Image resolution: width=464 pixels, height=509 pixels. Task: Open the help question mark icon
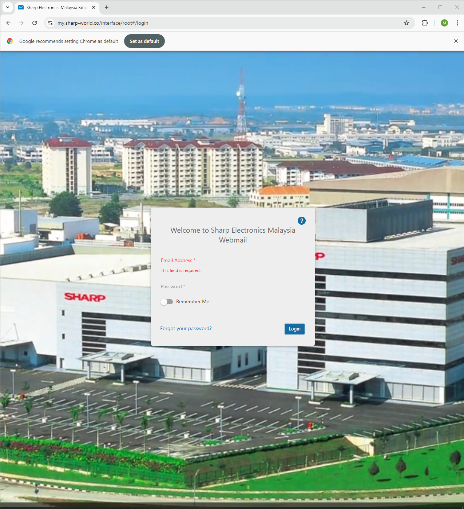(x=302, y=221)
